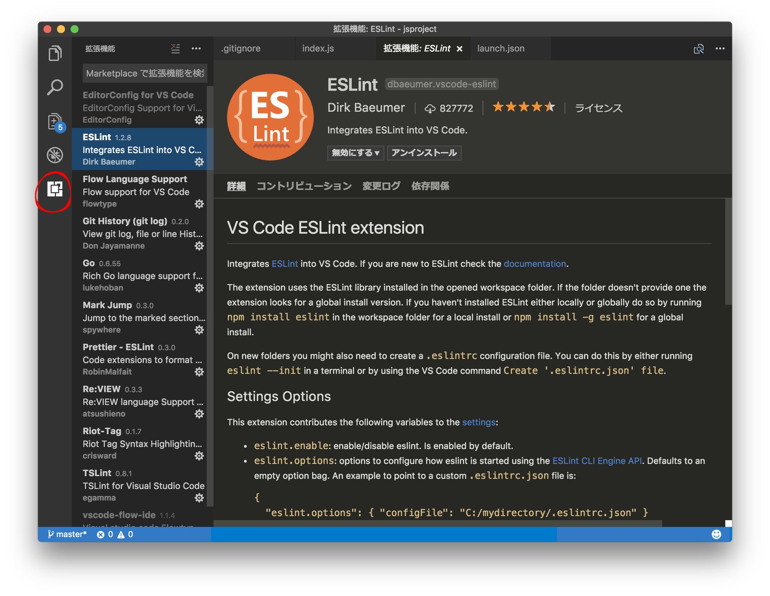770x596 pixels.
Task: Click errors and warnings count in status bar
Action: (x=115, y=534)
